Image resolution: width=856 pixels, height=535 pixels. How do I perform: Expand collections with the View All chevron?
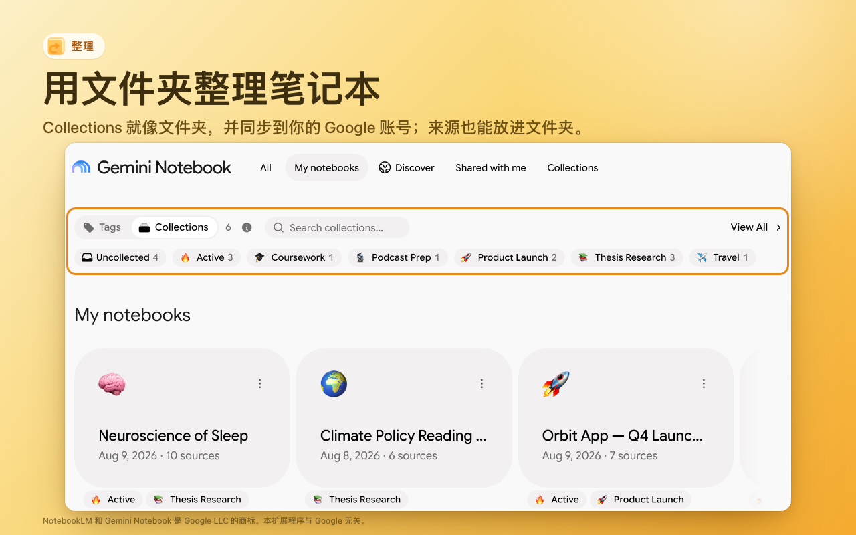click(x=778, y=227)
